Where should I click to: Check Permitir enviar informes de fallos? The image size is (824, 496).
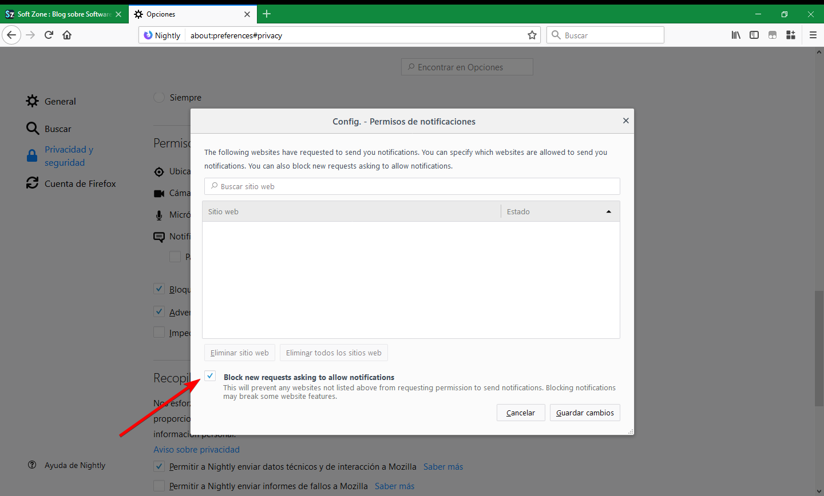(x=159, y=486)
